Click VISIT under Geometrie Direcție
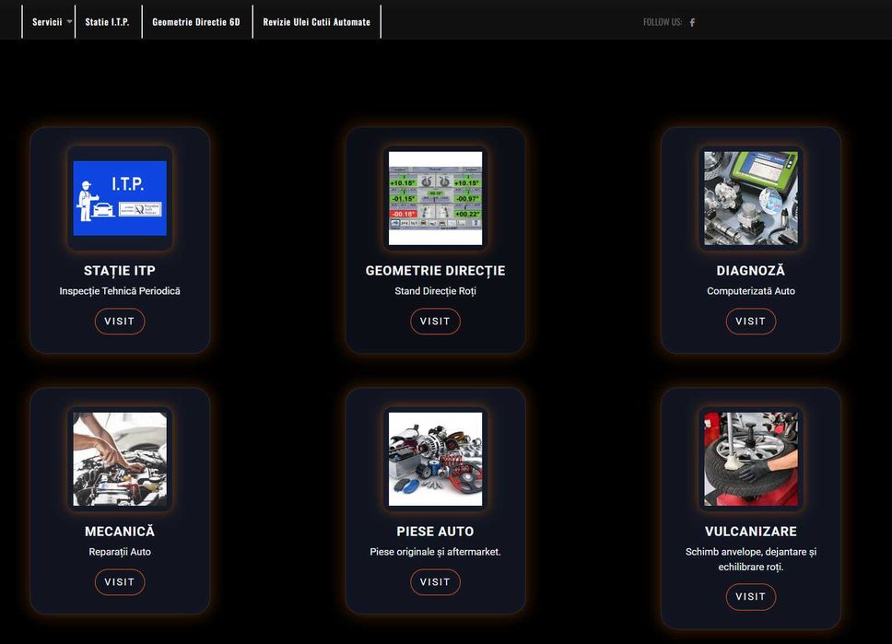 [435, 322]
